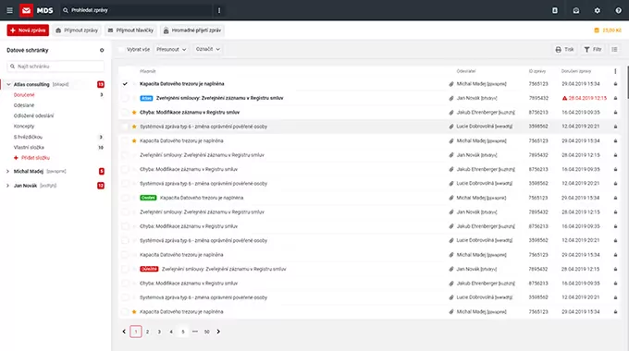
Task: Click magnifier icon in Najít schránku field
Action: coord(12,67)
